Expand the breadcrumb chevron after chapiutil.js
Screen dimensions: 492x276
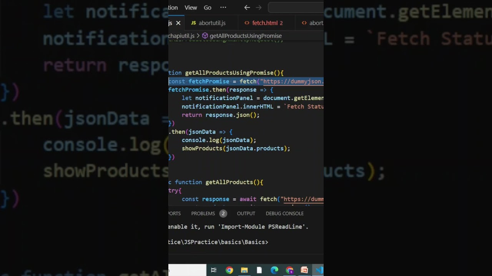pos(198,36)
